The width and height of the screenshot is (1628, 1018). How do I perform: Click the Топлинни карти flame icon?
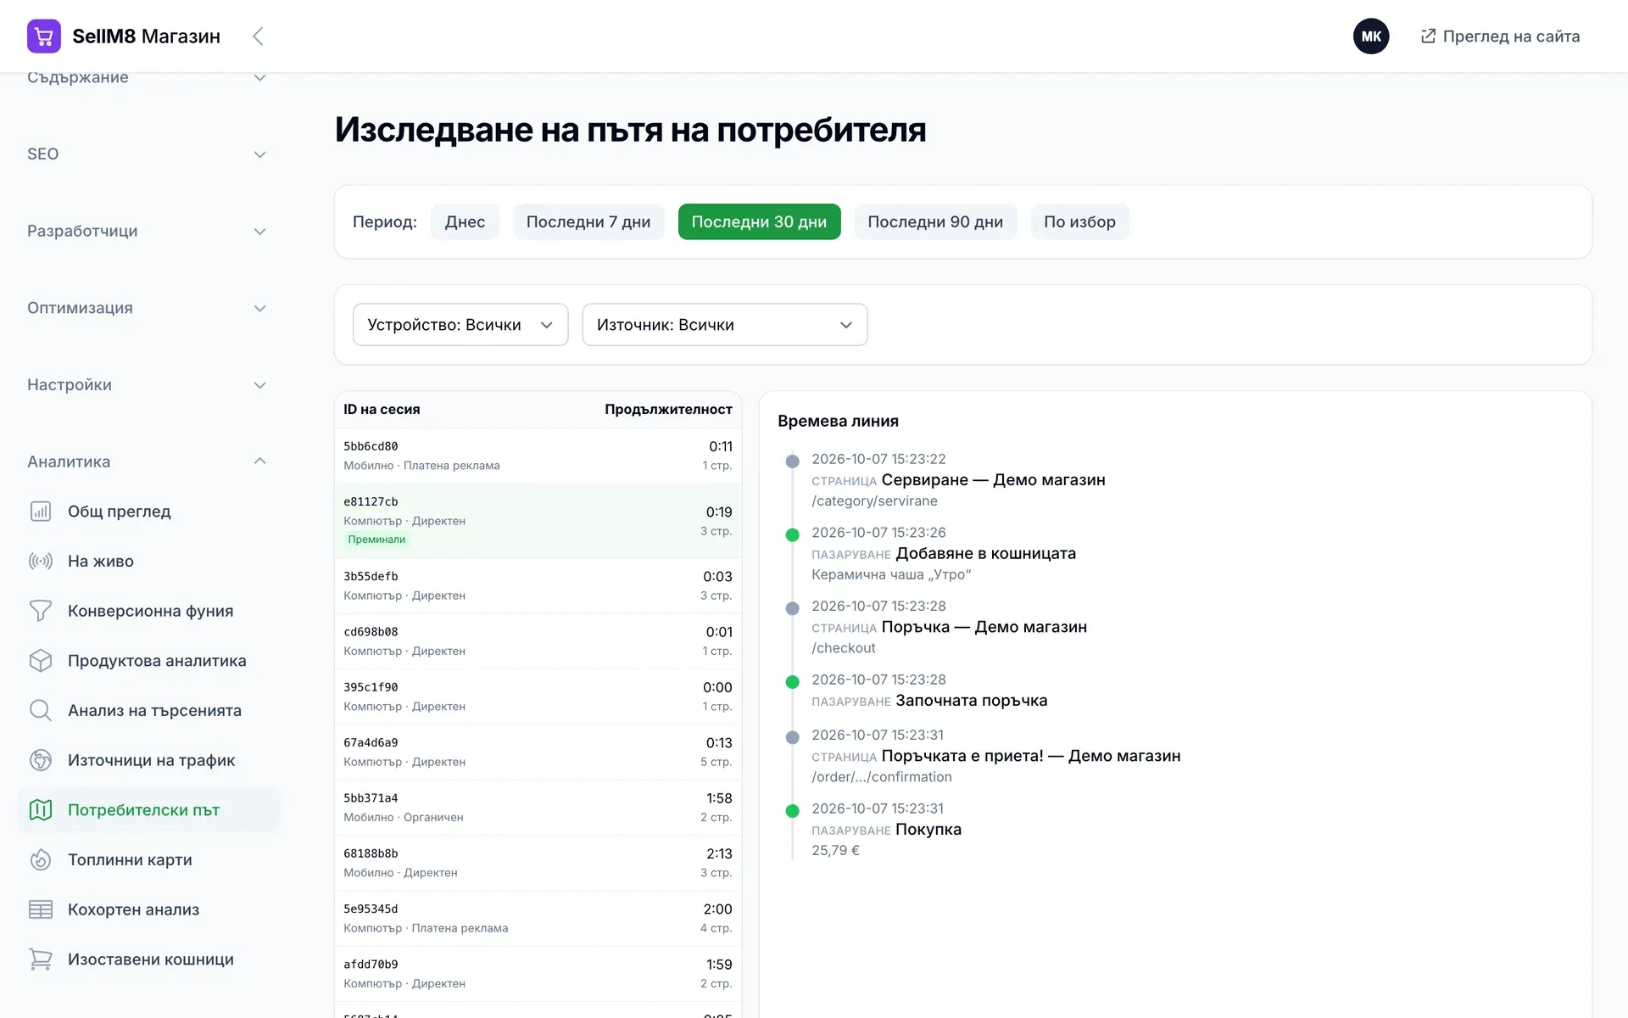pos(41,859)
